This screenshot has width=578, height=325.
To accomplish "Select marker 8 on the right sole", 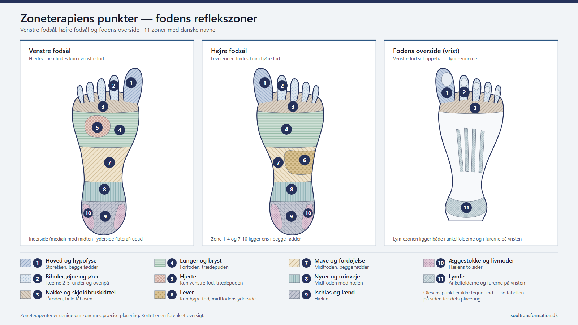I will pos(292,189).
